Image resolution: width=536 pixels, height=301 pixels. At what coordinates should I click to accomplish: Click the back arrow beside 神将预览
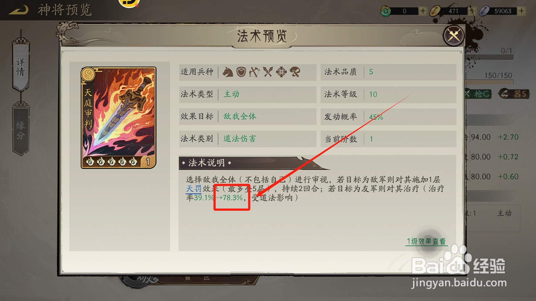(x=18, y=10)
